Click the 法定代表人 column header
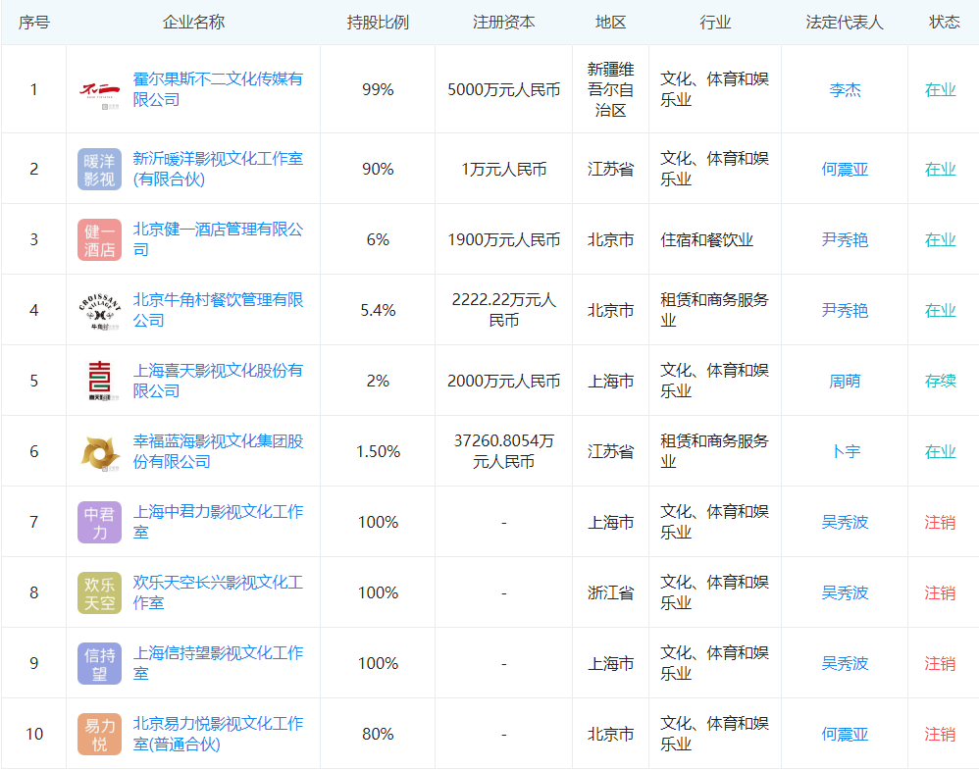The width and height of the screenshot is (979, 770). tap(845, 22)
